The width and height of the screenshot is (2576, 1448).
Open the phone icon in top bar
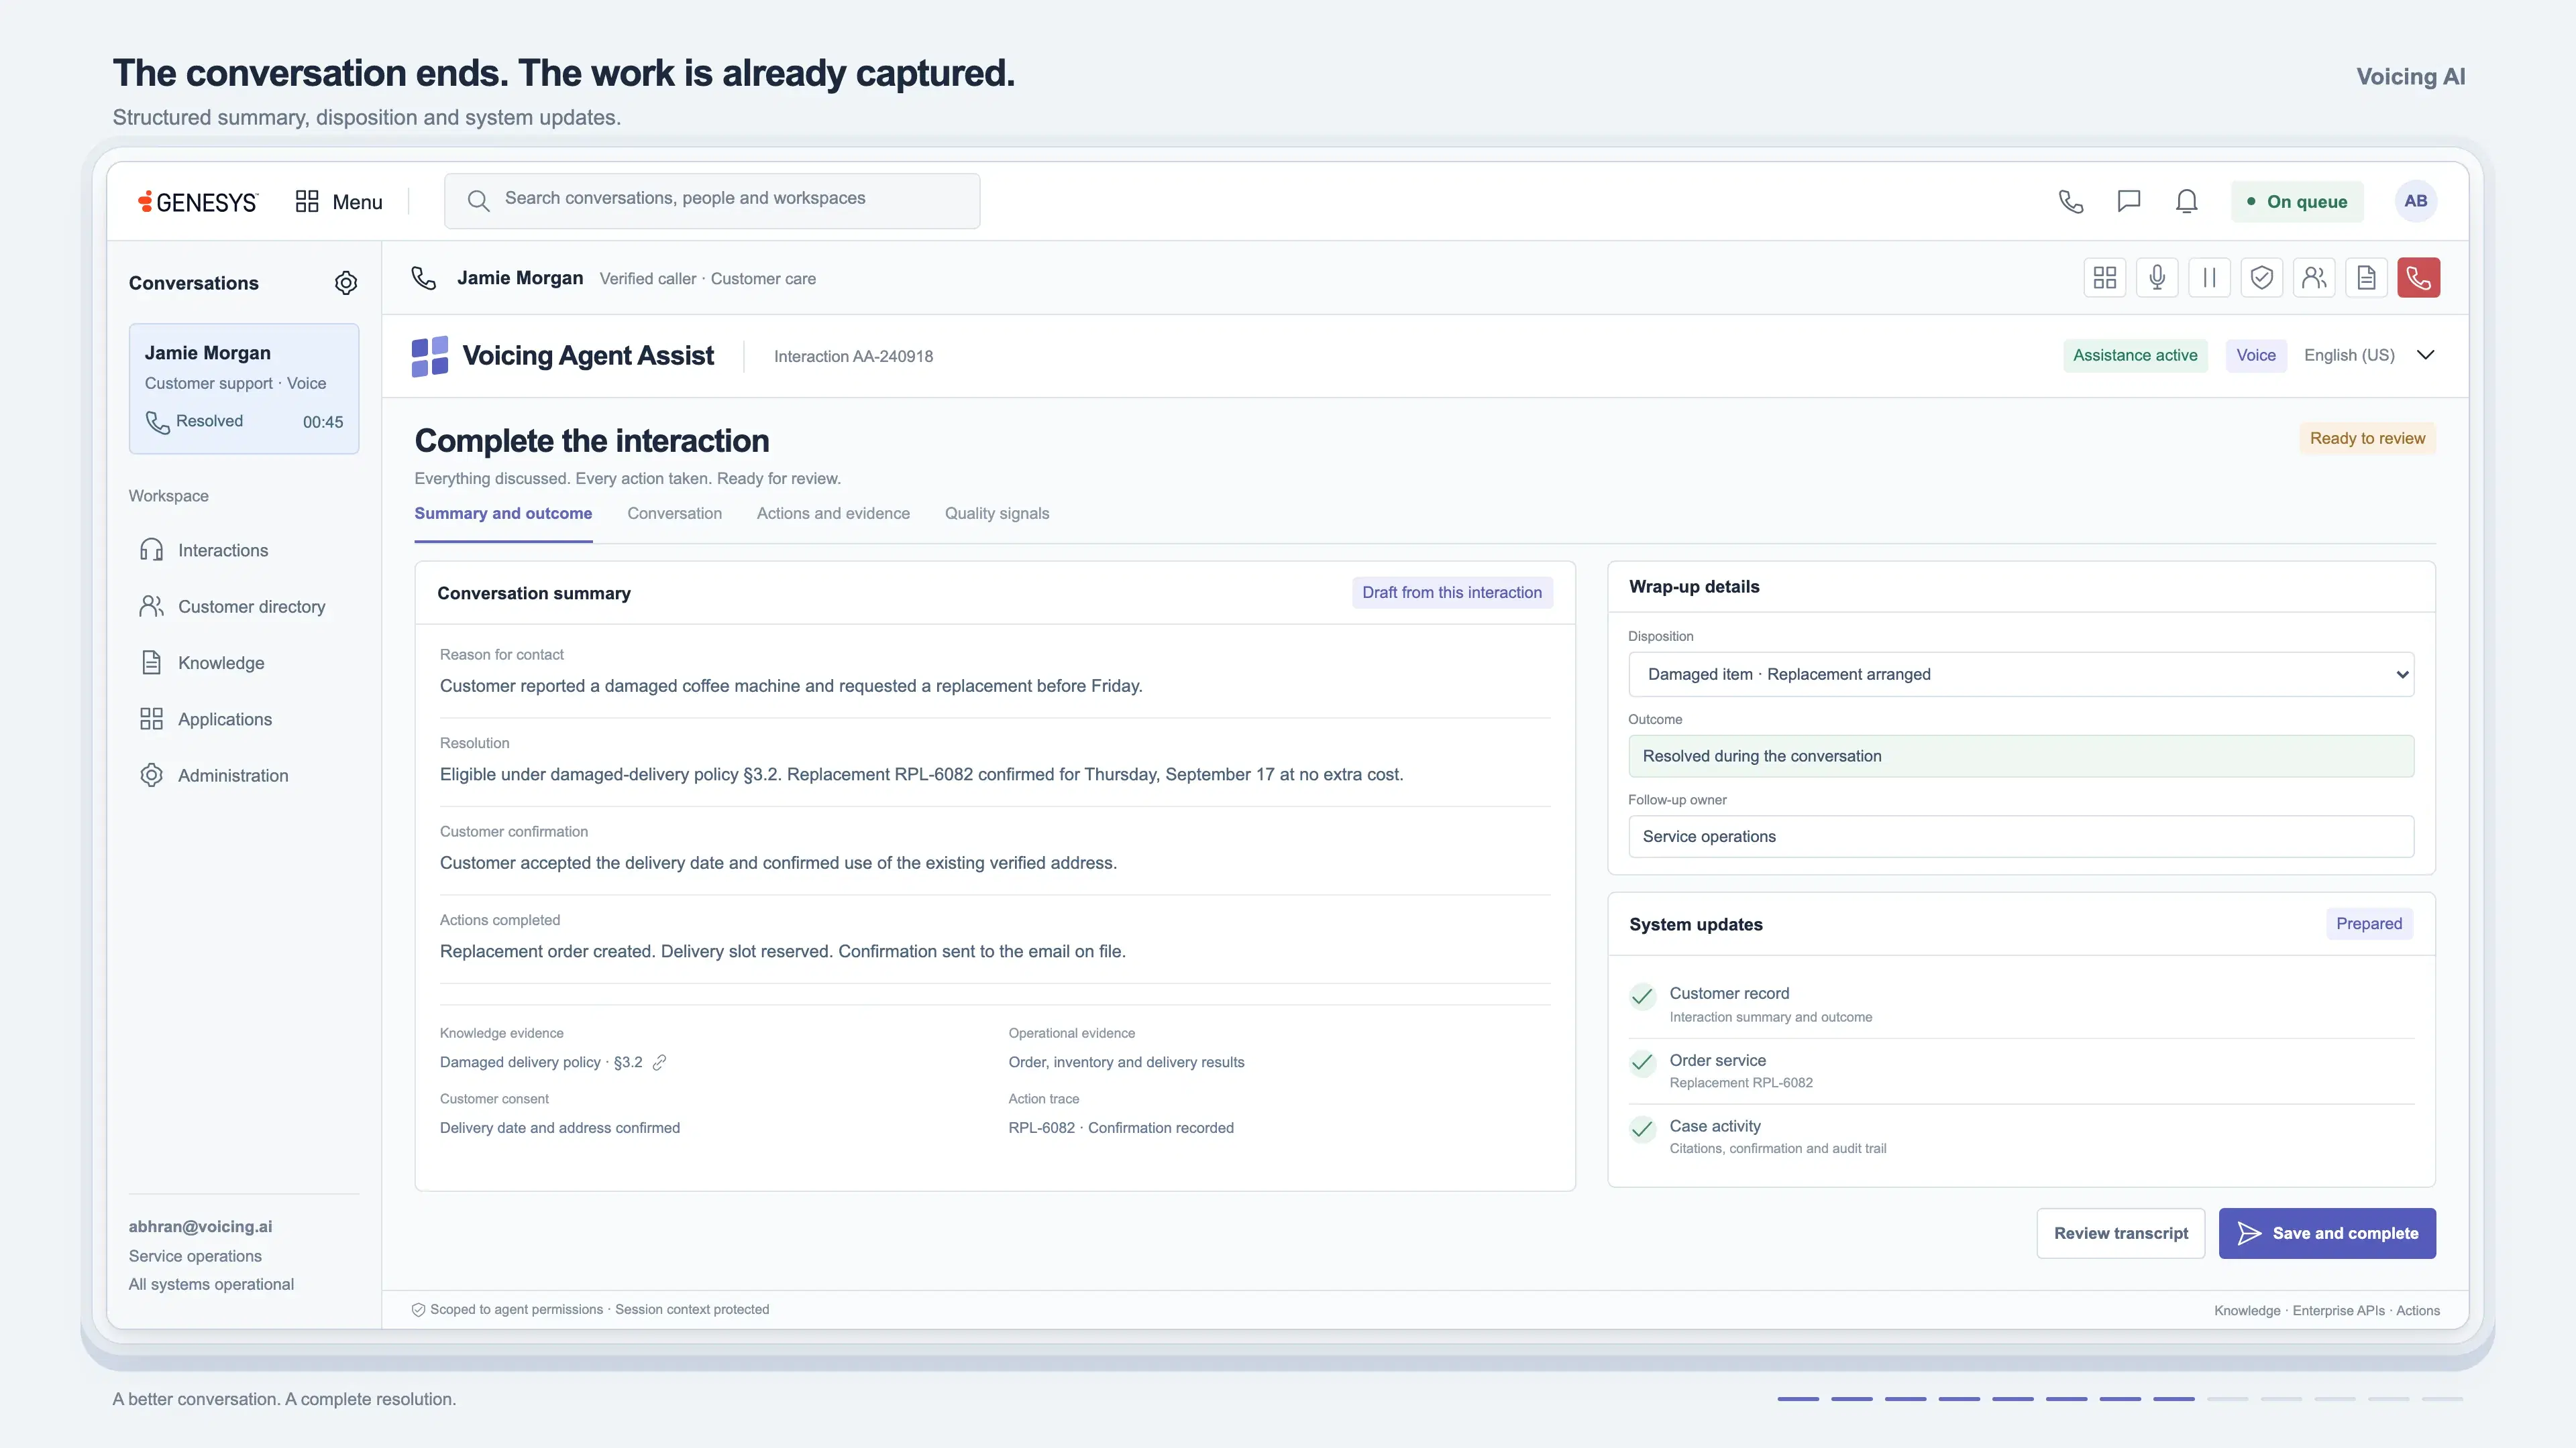coord(2071,201)
